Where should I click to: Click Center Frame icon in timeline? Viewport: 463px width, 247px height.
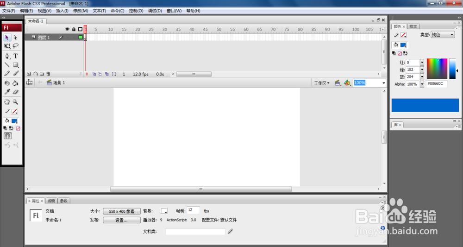[87, 74]
